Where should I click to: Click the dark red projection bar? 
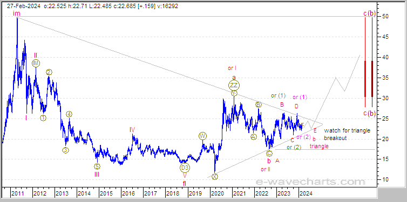(372, 62)
